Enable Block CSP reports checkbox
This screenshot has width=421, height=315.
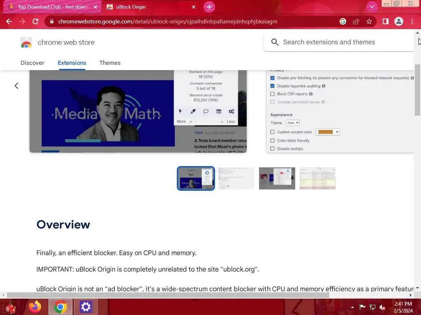[x=272, y=94]
